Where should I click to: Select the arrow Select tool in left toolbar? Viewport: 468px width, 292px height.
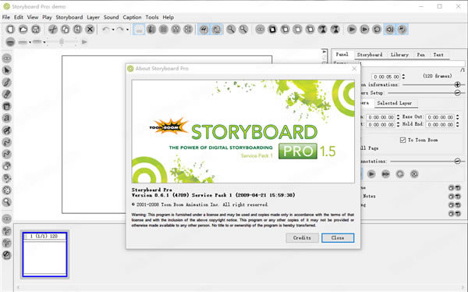[x=6, y=70]
